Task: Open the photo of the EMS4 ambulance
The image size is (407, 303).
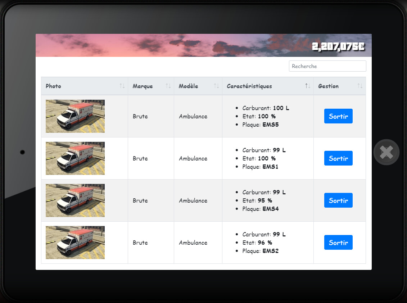Action: [75, 200]
